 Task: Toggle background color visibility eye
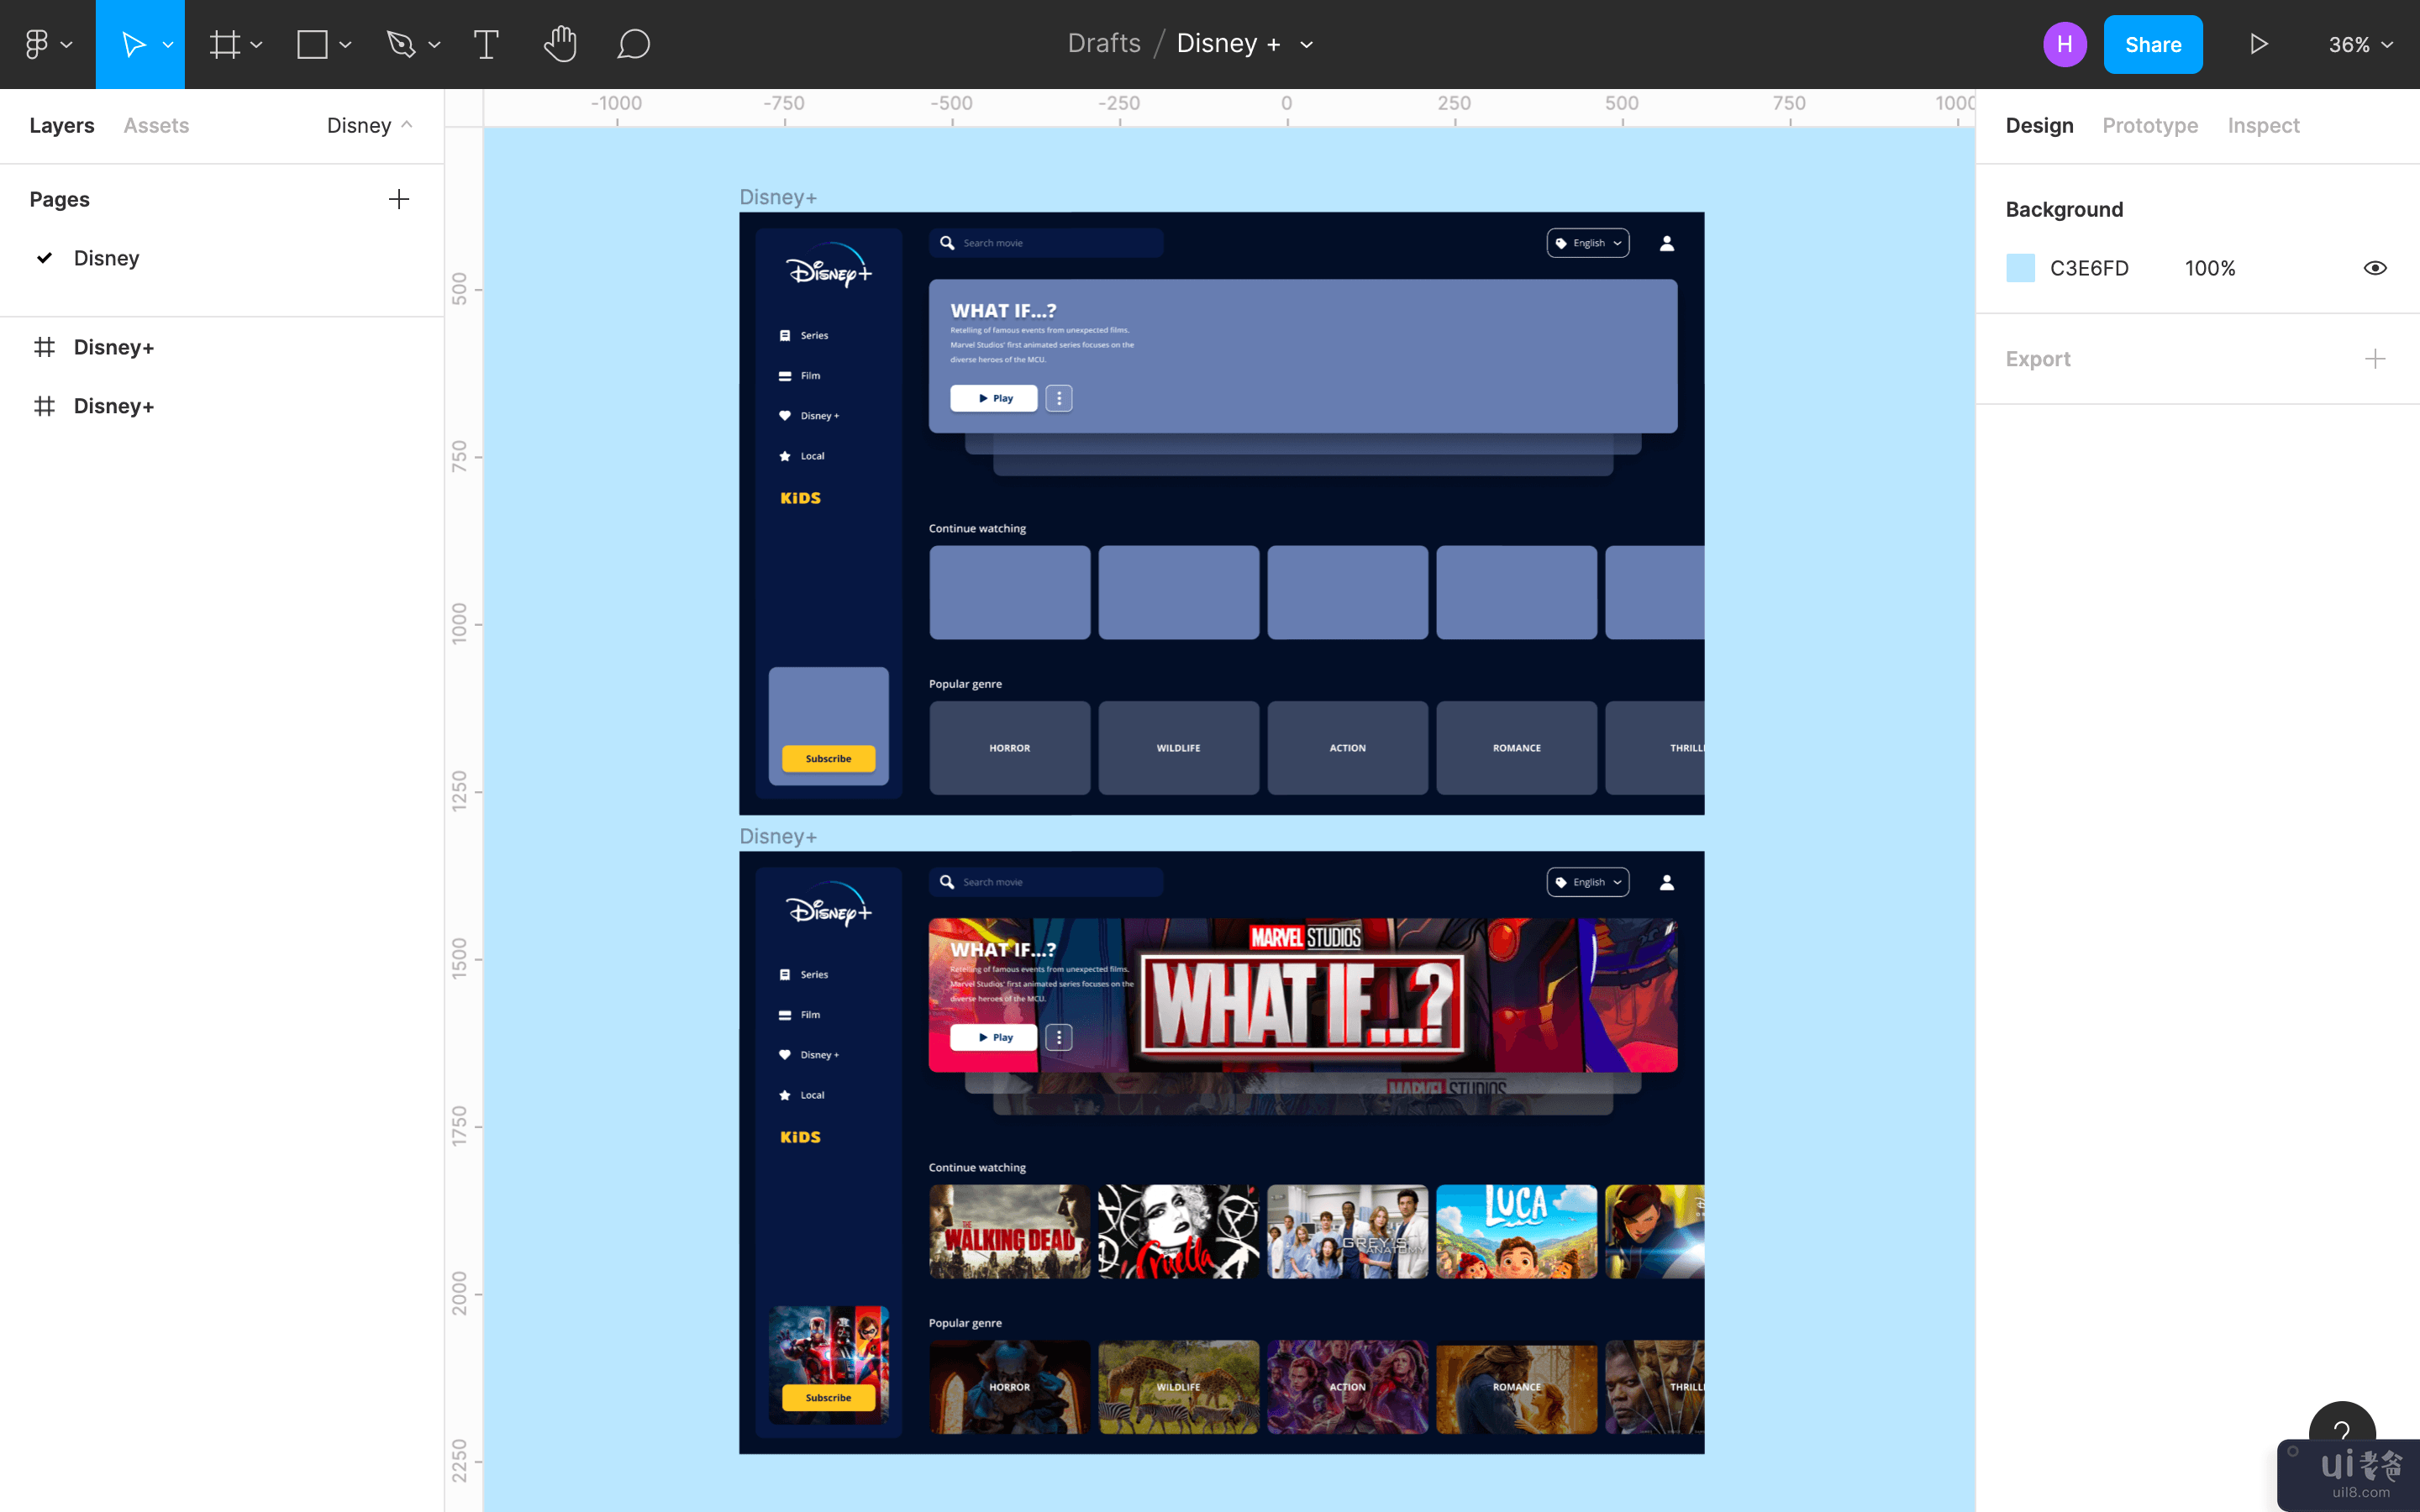2374,268
